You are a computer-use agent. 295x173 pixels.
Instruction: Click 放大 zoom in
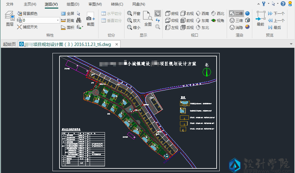134,20
